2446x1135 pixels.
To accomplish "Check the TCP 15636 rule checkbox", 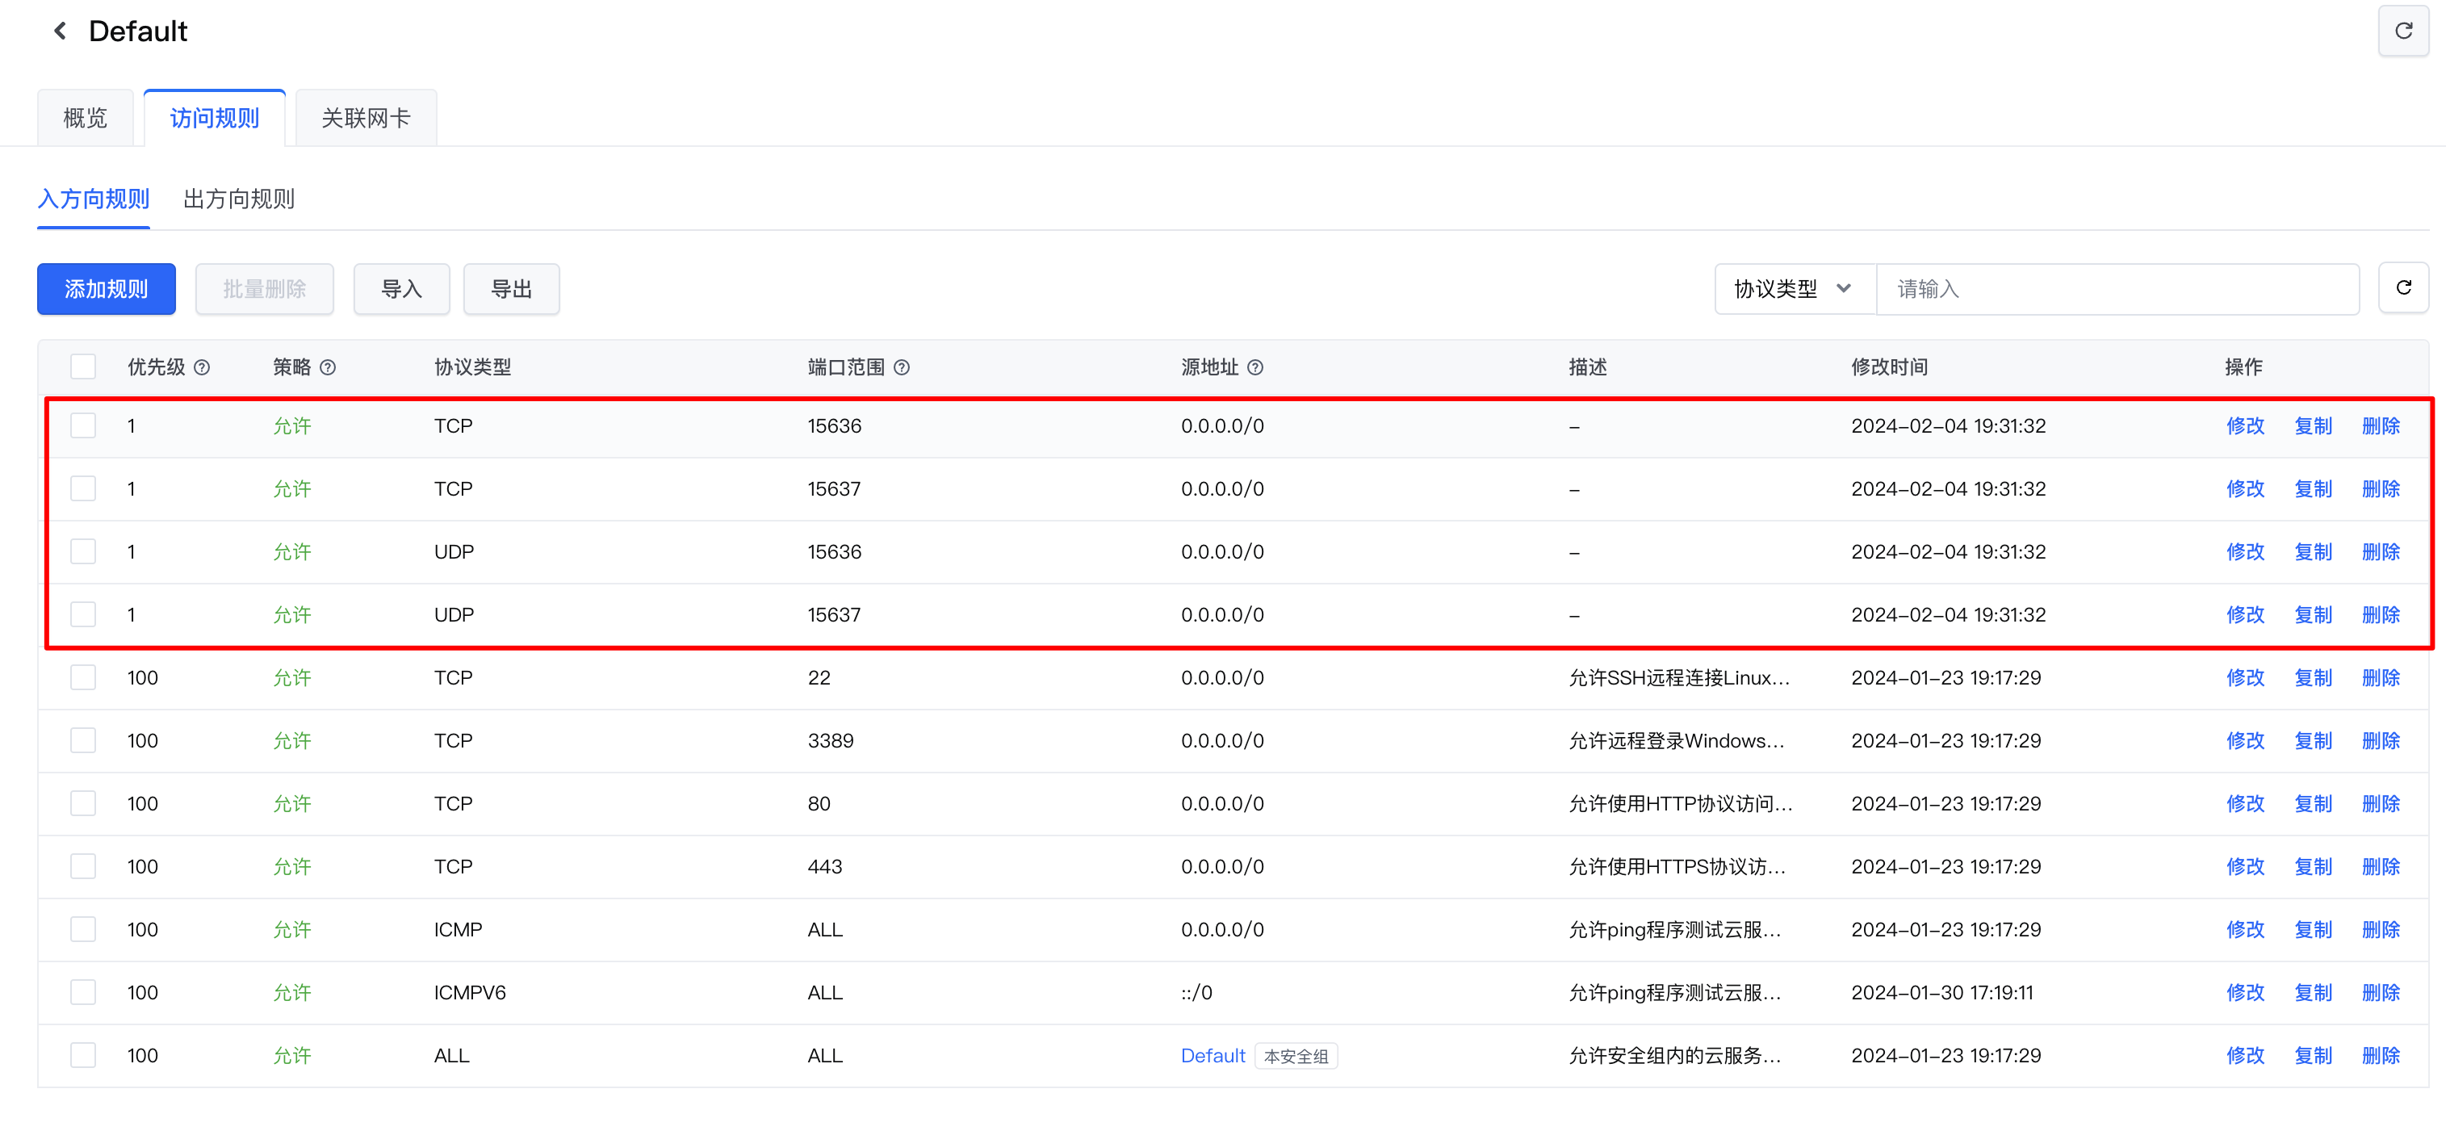I will pyautogui.click(x=84, y=425).
